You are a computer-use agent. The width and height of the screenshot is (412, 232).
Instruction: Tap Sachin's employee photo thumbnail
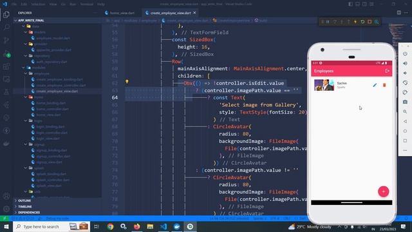pyautogui.click(x=324, y=85)
